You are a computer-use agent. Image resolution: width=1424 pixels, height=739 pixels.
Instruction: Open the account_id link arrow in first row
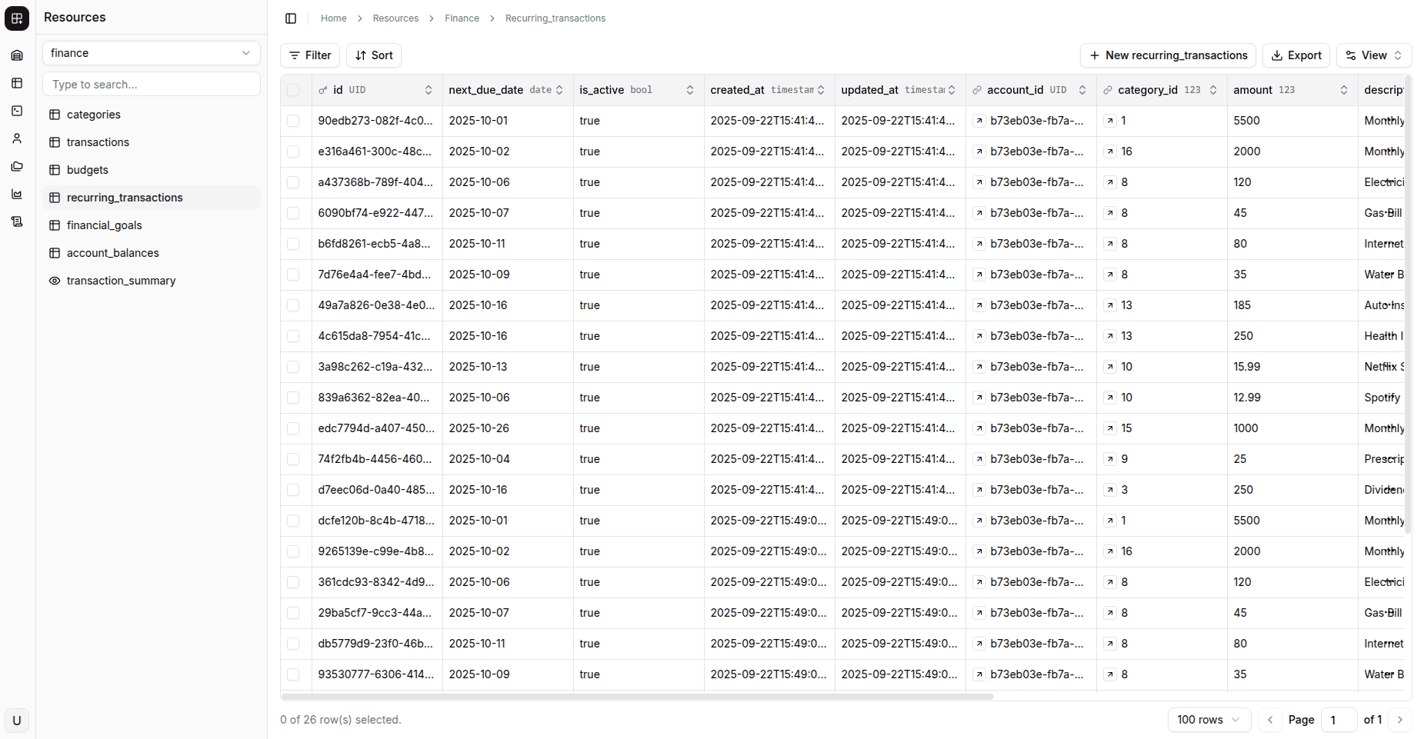tap(979, 121)
